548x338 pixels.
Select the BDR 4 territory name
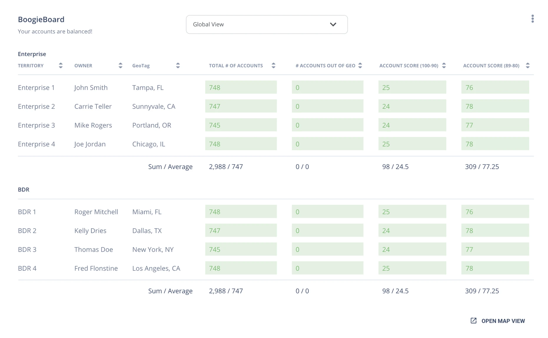(x=27, y=268)
